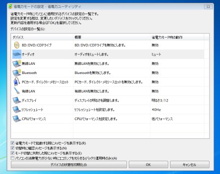Toggle 省電力モードで起動する際にメッセージを表示する checkbox
Viewport: 220px width, 174px height.
[12, 143]
